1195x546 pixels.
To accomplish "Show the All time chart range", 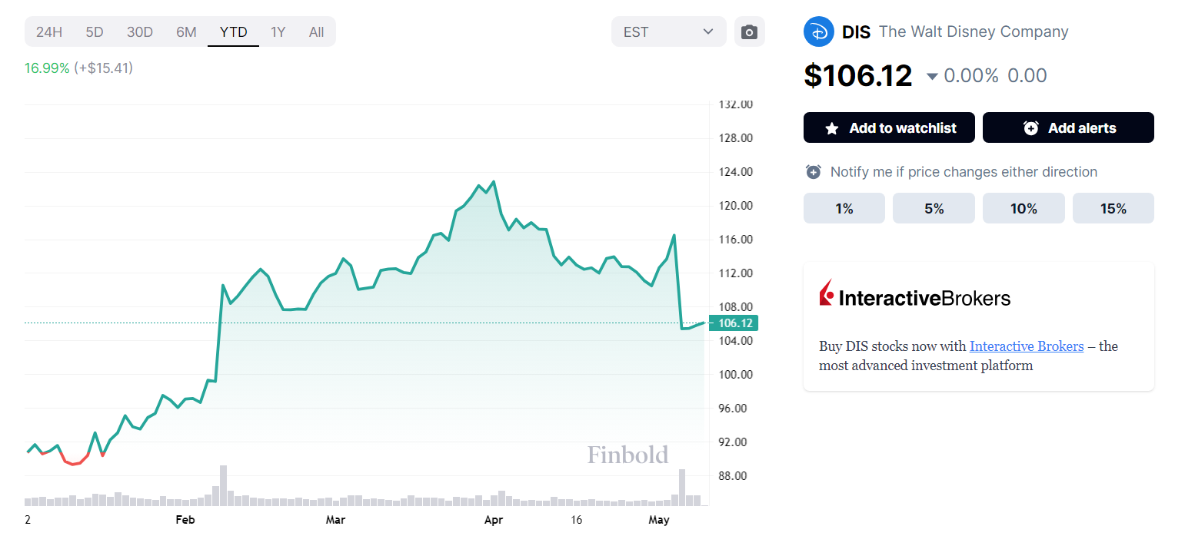I will tap(316, 31).
